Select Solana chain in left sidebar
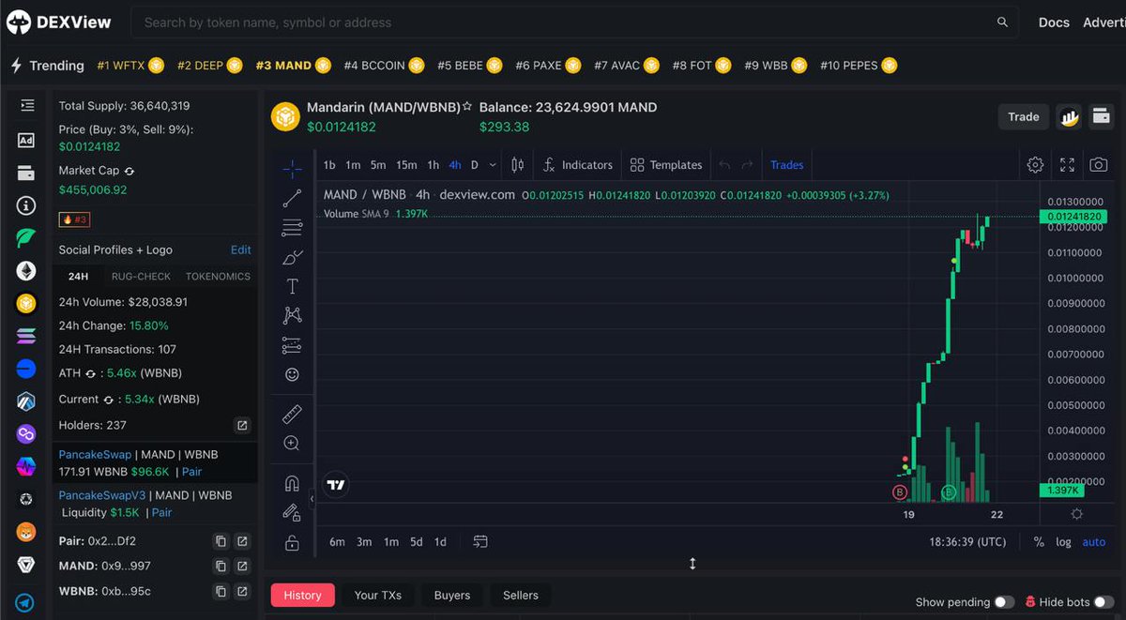The height and width of the screenshot is (620, 1126). point(26,336)
